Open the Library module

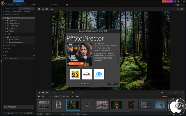[x=17, y=5]
